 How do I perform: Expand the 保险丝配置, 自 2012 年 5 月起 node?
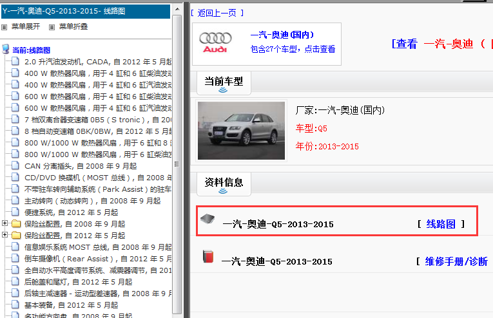[x=5, y=235]
